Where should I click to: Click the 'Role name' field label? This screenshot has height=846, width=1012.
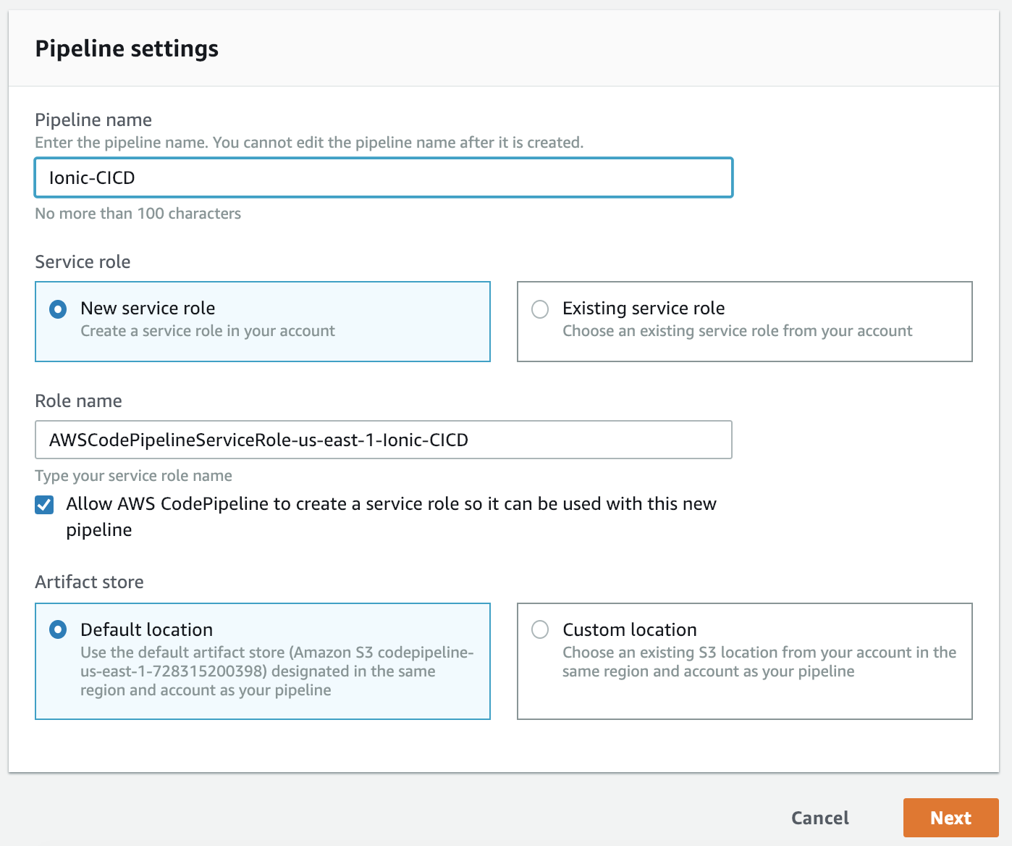(x=78, y=401)
